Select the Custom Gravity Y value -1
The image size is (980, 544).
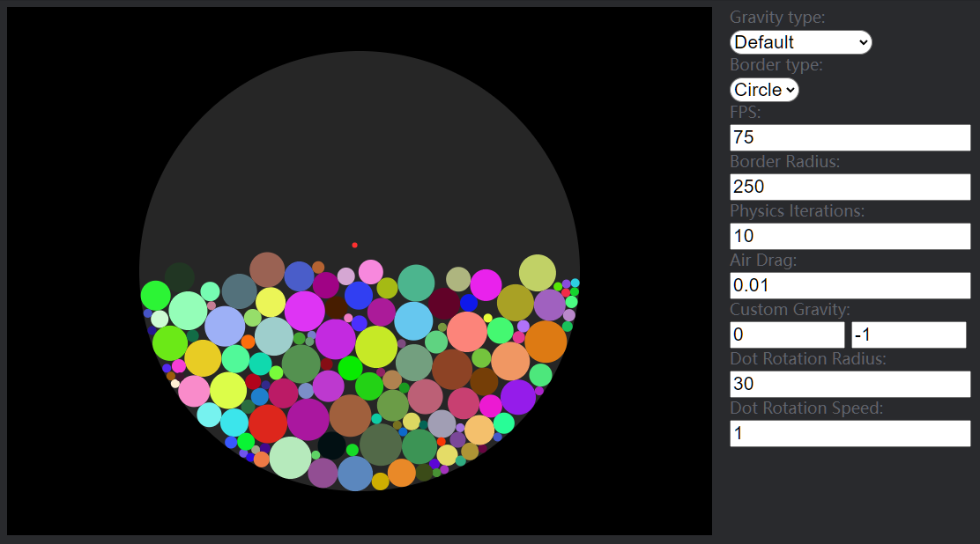click(908, 334)
